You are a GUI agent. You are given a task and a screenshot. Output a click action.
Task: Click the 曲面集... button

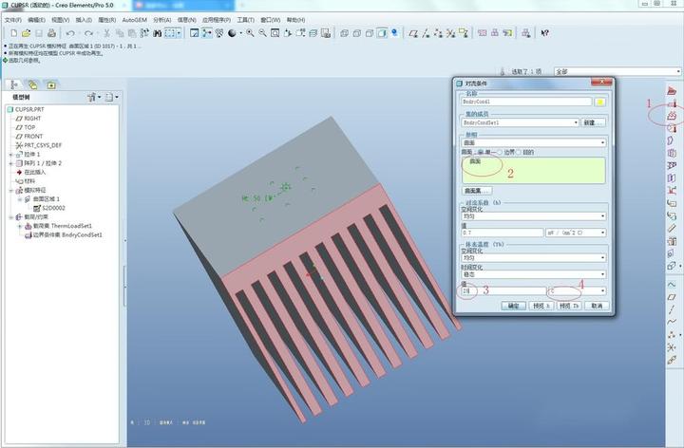[477, 191]
